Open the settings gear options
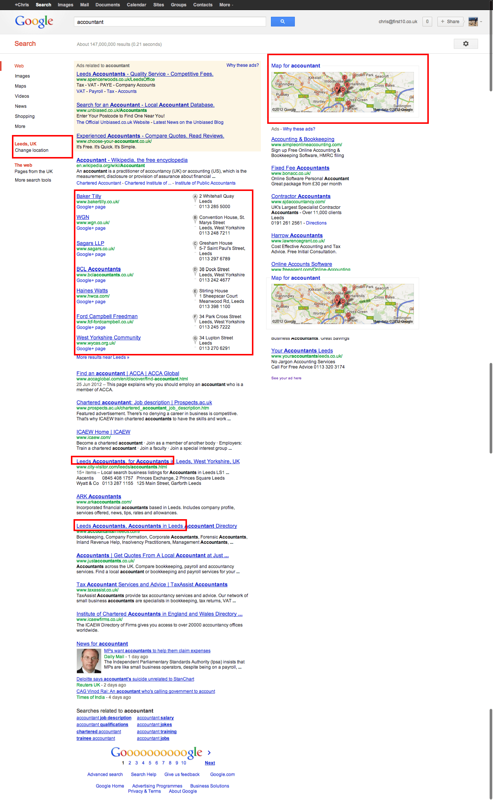This screenshot has height=800, width=493. tap(465, 44)
